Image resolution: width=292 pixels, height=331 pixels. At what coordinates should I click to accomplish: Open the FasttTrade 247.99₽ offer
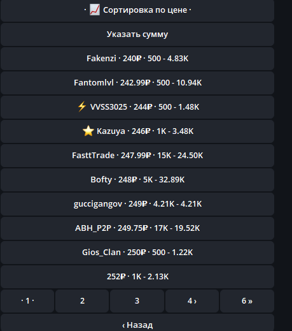point(137,156)
